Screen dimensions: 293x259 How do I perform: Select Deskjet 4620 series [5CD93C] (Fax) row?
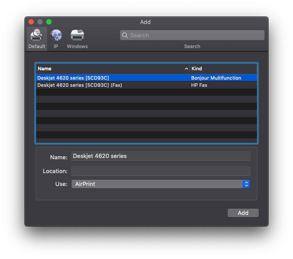pos(147,85)
